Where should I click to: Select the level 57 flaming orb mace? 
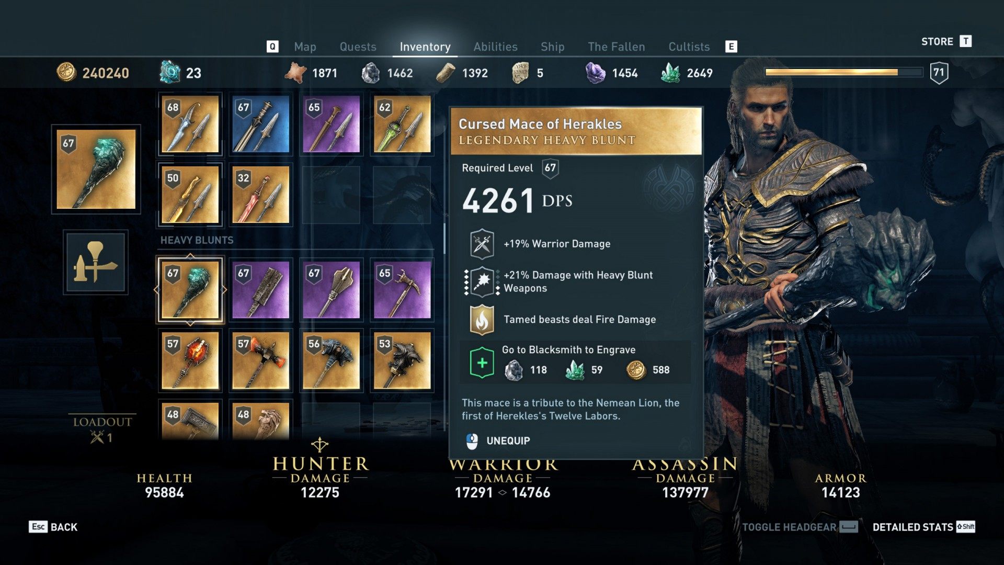click(x=190, y=360)
